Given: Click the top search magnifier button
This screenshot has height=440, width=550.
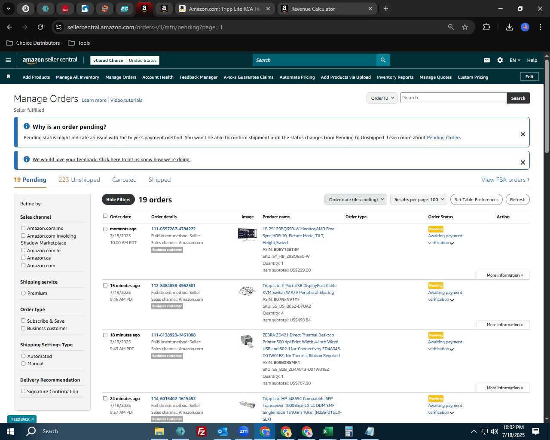Looking at the screenshot, I should tap(383, 60).
